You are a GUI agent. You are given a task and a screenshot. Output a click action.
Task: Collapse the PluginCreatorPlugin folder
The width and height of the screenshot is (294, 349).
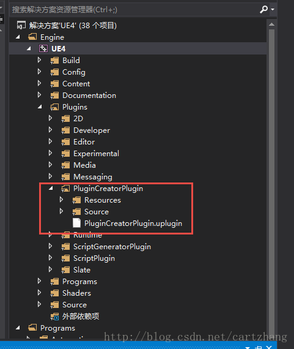51,189
